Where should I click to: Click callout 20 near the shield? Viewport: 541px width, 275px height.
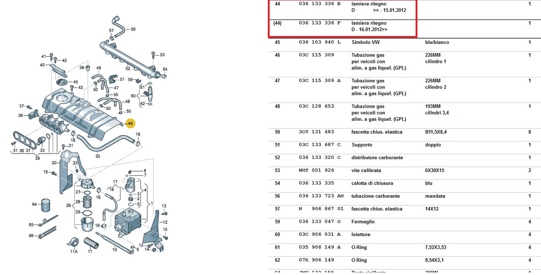coord(54,163)
